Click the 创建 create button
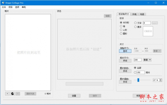The width and height of the screenshot is (167, 105). pyautogui.click(x=74, y=96)
